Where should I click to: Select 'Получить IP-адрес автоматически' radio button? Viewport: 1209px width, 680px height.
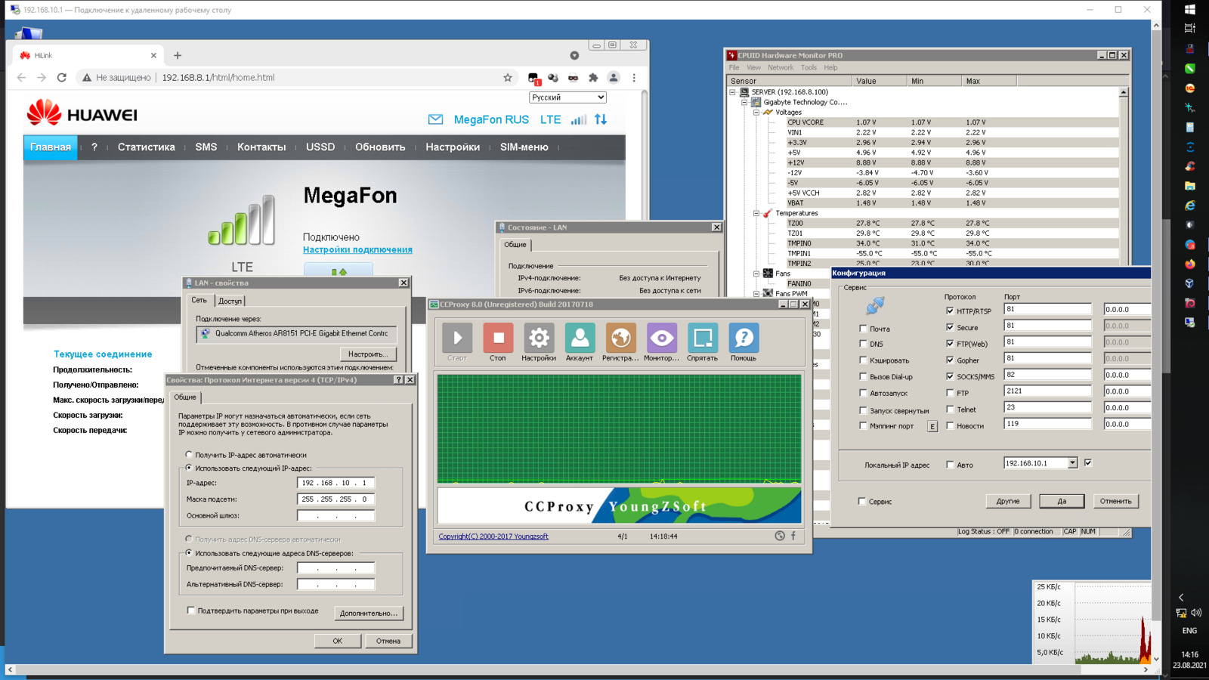[189, 455]
